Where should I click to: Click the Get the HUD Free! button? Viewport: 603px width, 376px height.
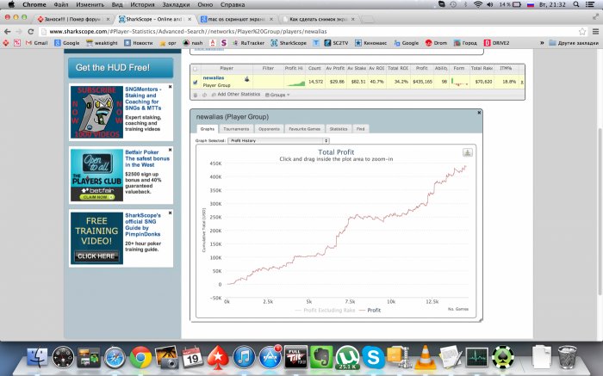[121, 68]
